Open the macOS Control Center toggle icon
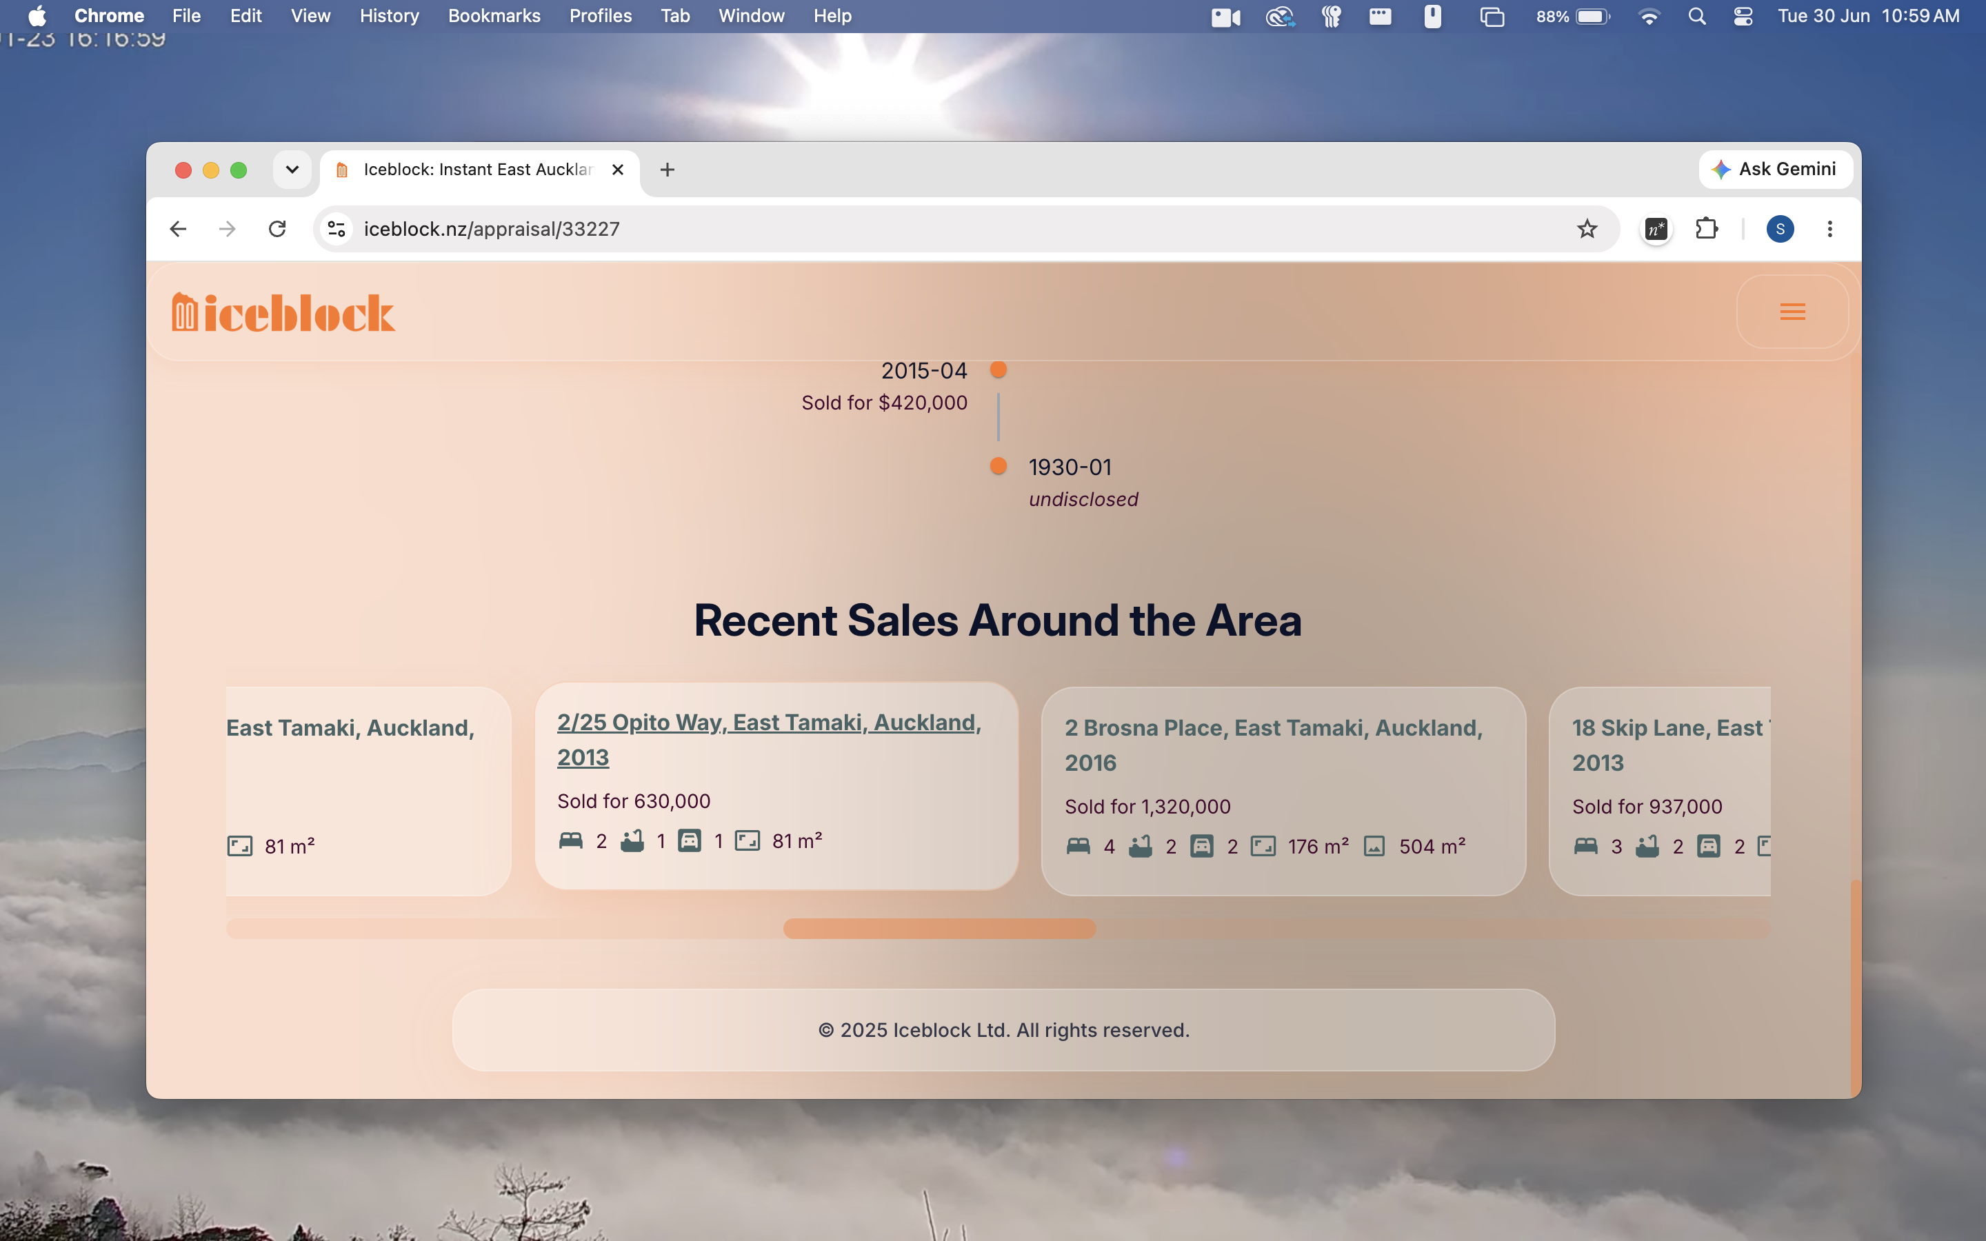This screenshot has height=1241, width=1986. click(x=1743, y=17)
